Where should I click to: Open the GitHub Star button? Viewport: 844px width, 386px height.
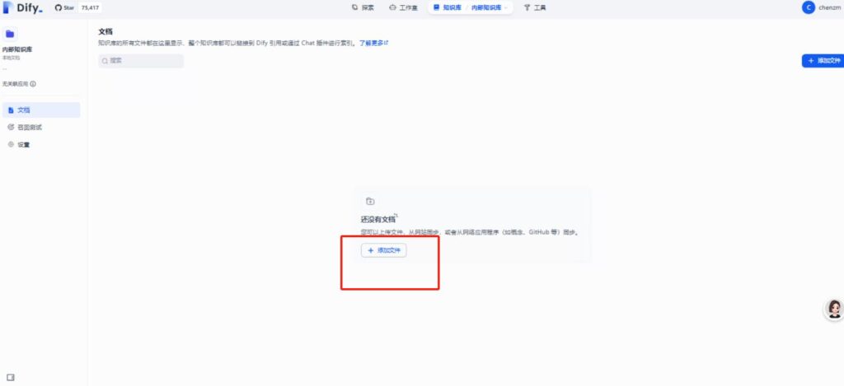pyautogui.click(x=63, y=7)
